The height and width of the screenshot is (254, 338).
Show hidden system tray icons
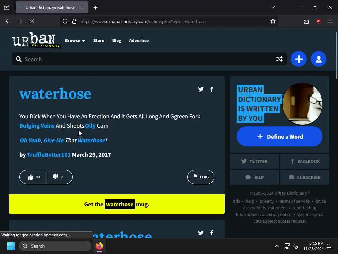point(277,246)
